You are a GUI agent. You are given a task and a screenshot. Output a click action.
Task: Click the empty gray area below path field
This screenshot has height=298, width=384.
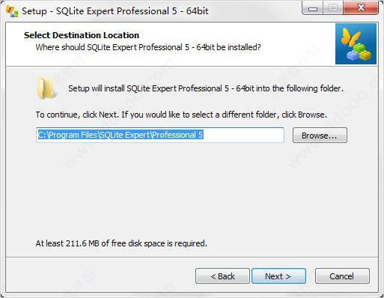192,189
